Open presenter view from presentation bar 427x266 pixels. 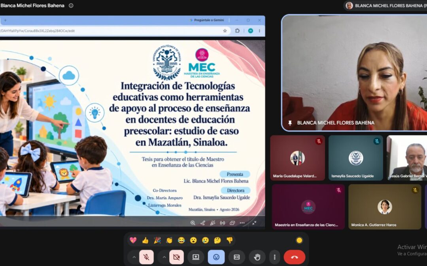tap(232, 223)
